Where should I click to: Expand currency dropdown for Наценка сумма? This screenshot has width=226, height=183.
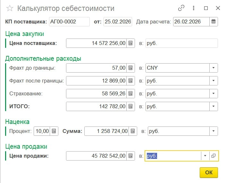point(213,131)
